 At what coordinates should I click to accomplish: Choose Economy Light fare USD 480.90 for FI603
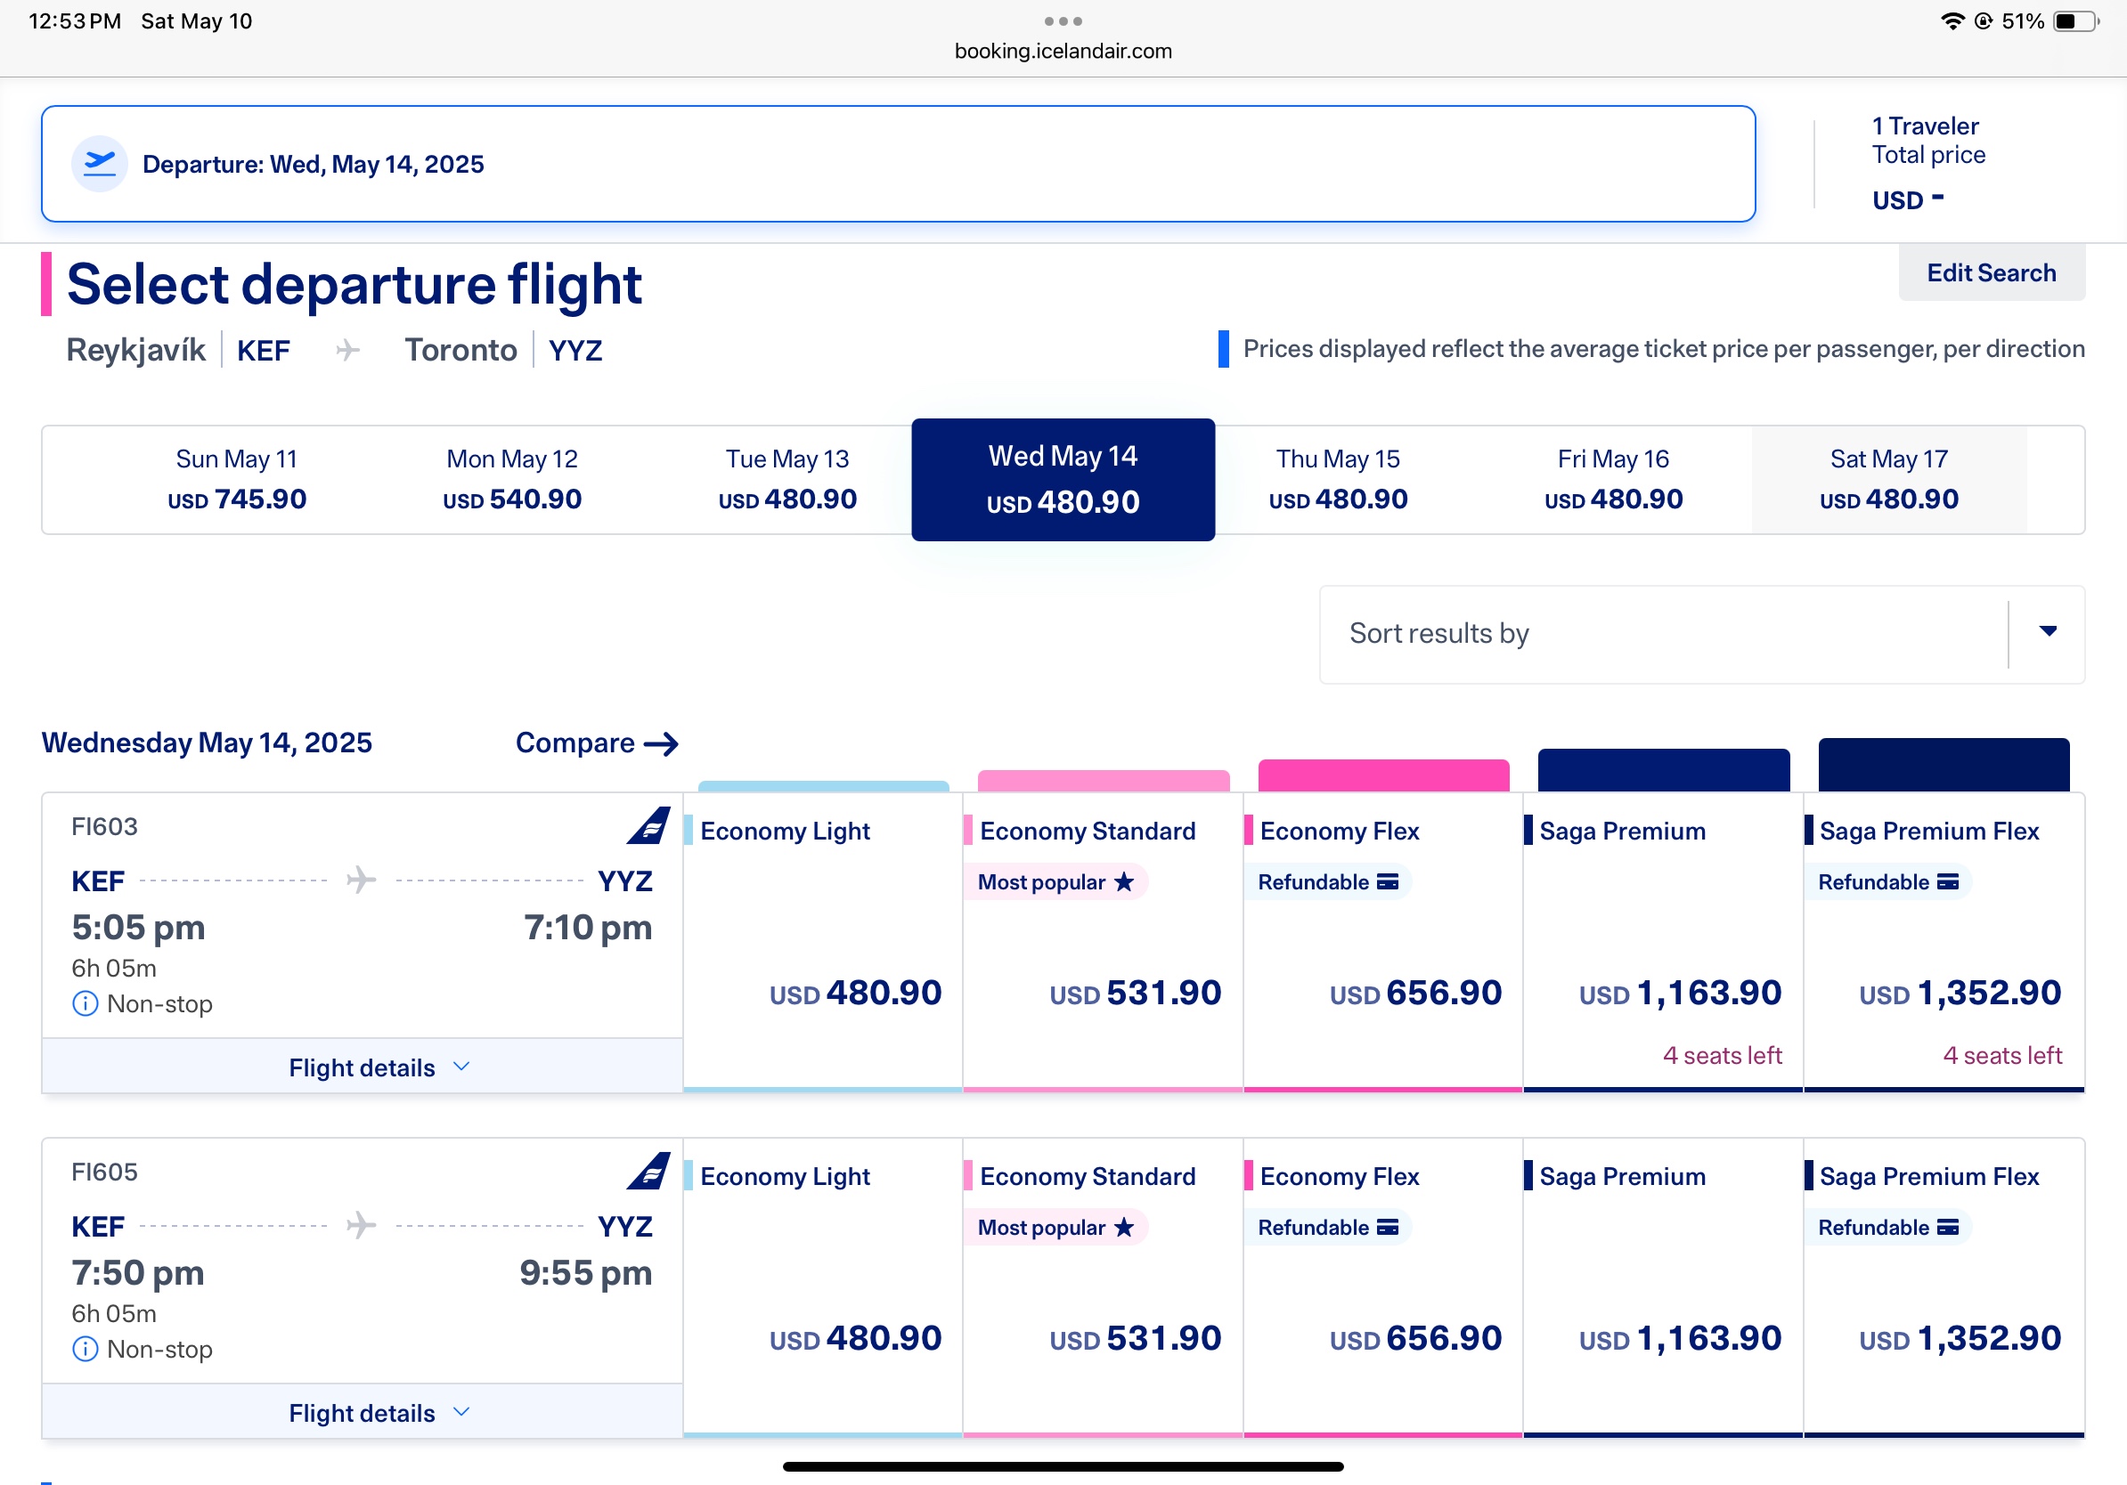[x=823, y=943]
